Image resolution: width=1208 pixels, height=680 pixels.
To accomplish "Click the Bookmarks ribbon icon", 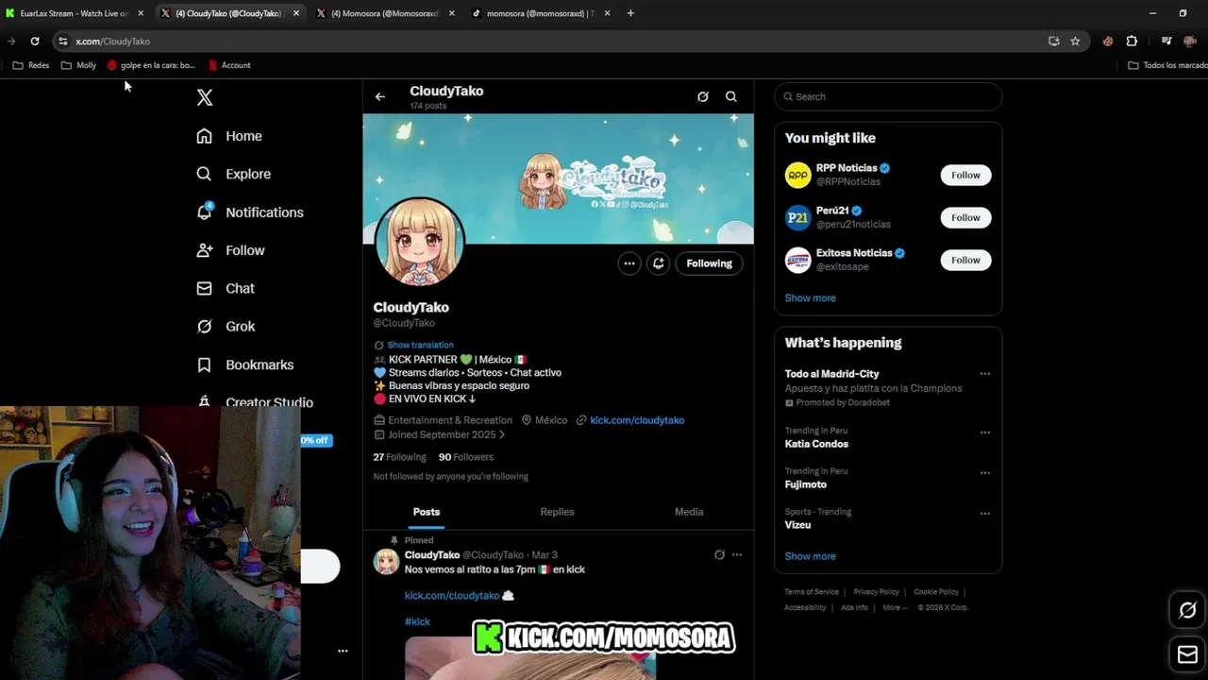I will click(x=204, y=365).
